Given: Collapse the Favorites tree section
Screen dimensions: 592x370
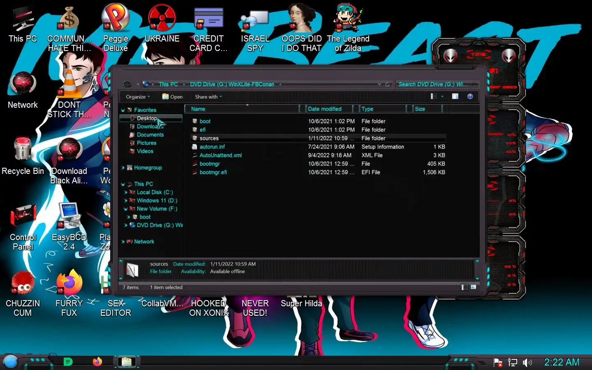Looking at the screenshot, I should pos(123,110).
